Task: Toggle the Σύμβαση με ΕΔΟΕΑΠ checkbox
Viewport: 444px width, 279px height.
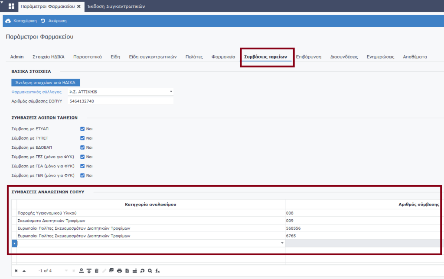Action: click(82, 148)
